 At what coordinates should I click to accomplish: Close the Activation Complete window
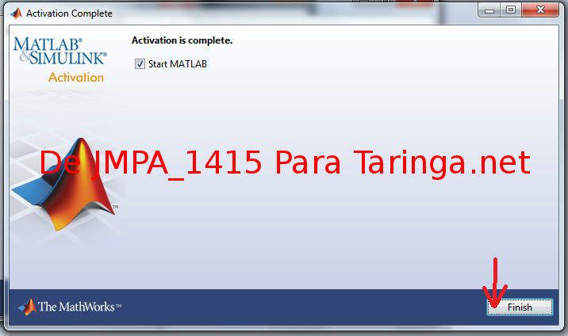pyautogui.click(x=540, y=10)
